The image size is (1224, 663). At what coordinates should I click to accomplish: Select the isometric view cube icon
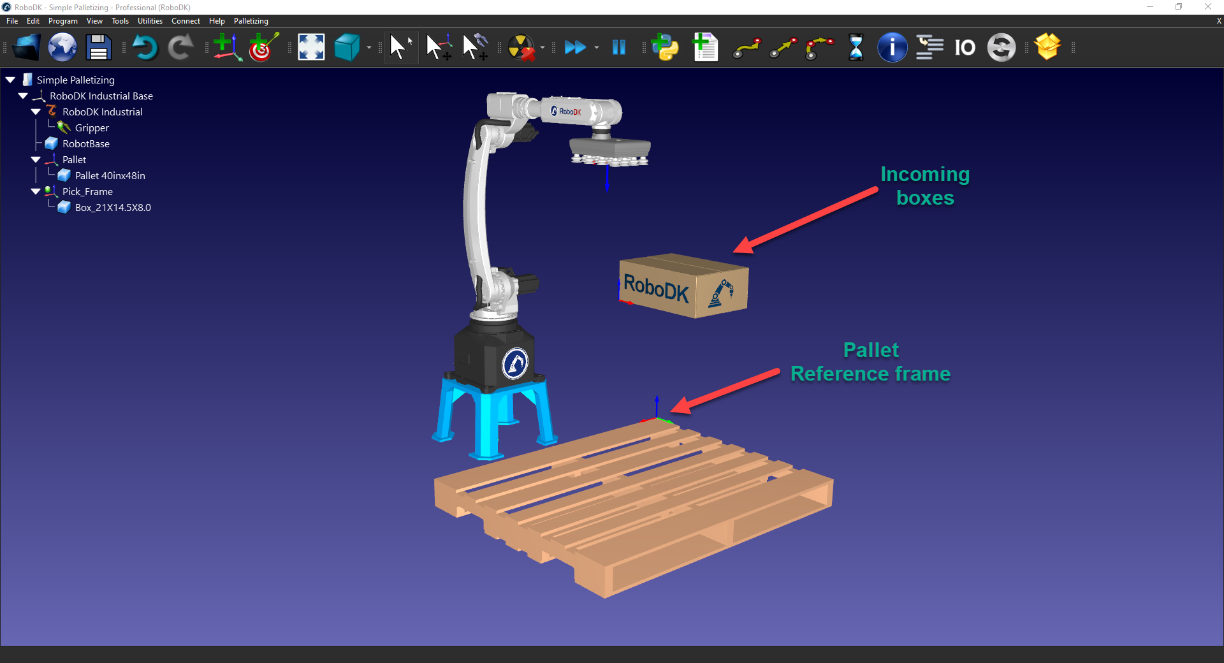[347, 47]
